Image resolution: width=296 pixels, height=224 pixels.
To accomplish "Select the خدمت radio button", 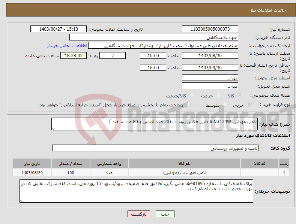I will pyautogui.click(x=218, y=95).
